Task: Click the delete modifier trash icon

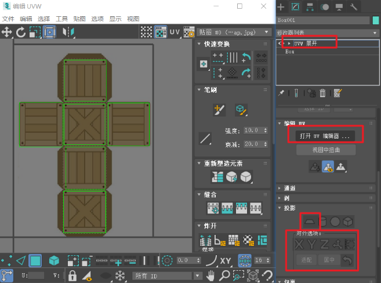Action: point(322,93)
